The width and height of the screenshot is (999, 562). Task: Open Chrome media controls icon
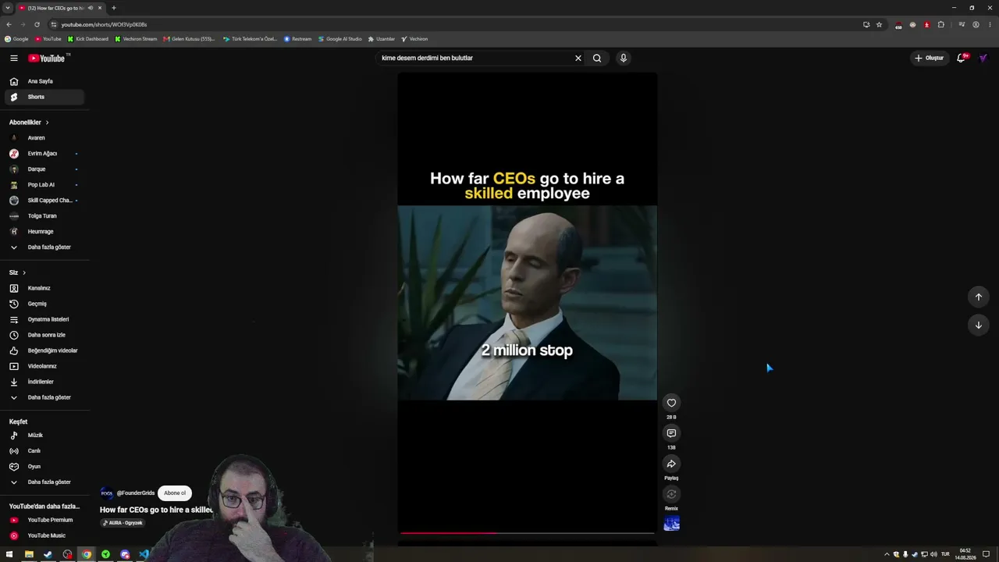pyautogui.click(x=962, y=24)
